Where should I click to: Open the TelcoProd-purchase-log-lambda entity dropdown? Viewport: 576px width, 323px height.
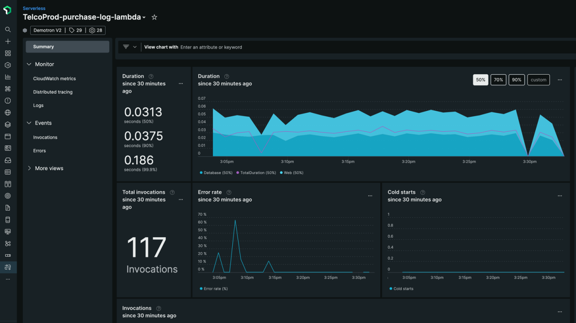click(x=144, y=18)
